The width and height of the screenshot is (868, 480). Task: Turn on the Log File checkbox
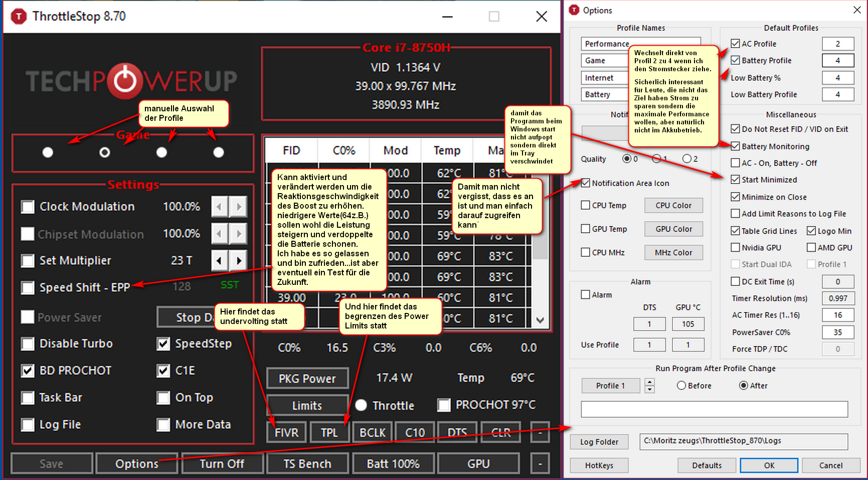[x=28, y=425]
